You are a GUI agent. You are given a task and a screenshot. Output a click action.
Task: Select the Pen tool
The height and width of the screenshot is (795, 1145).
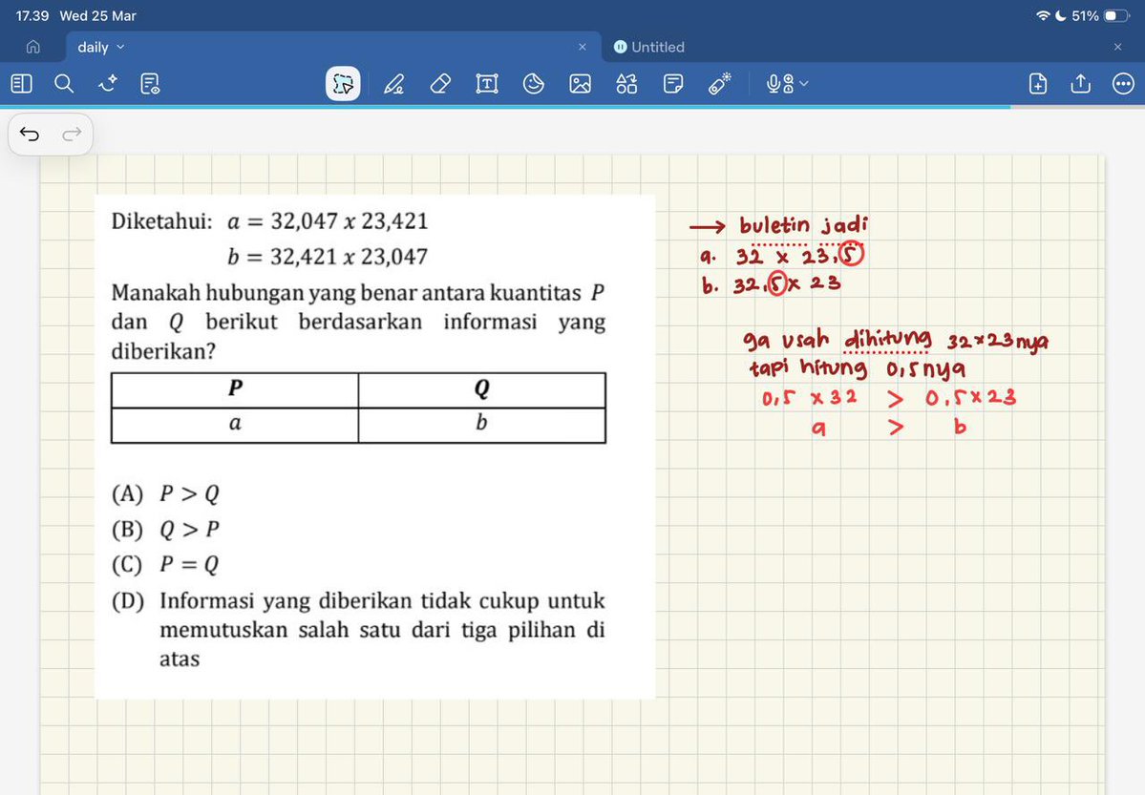point(394,84)
